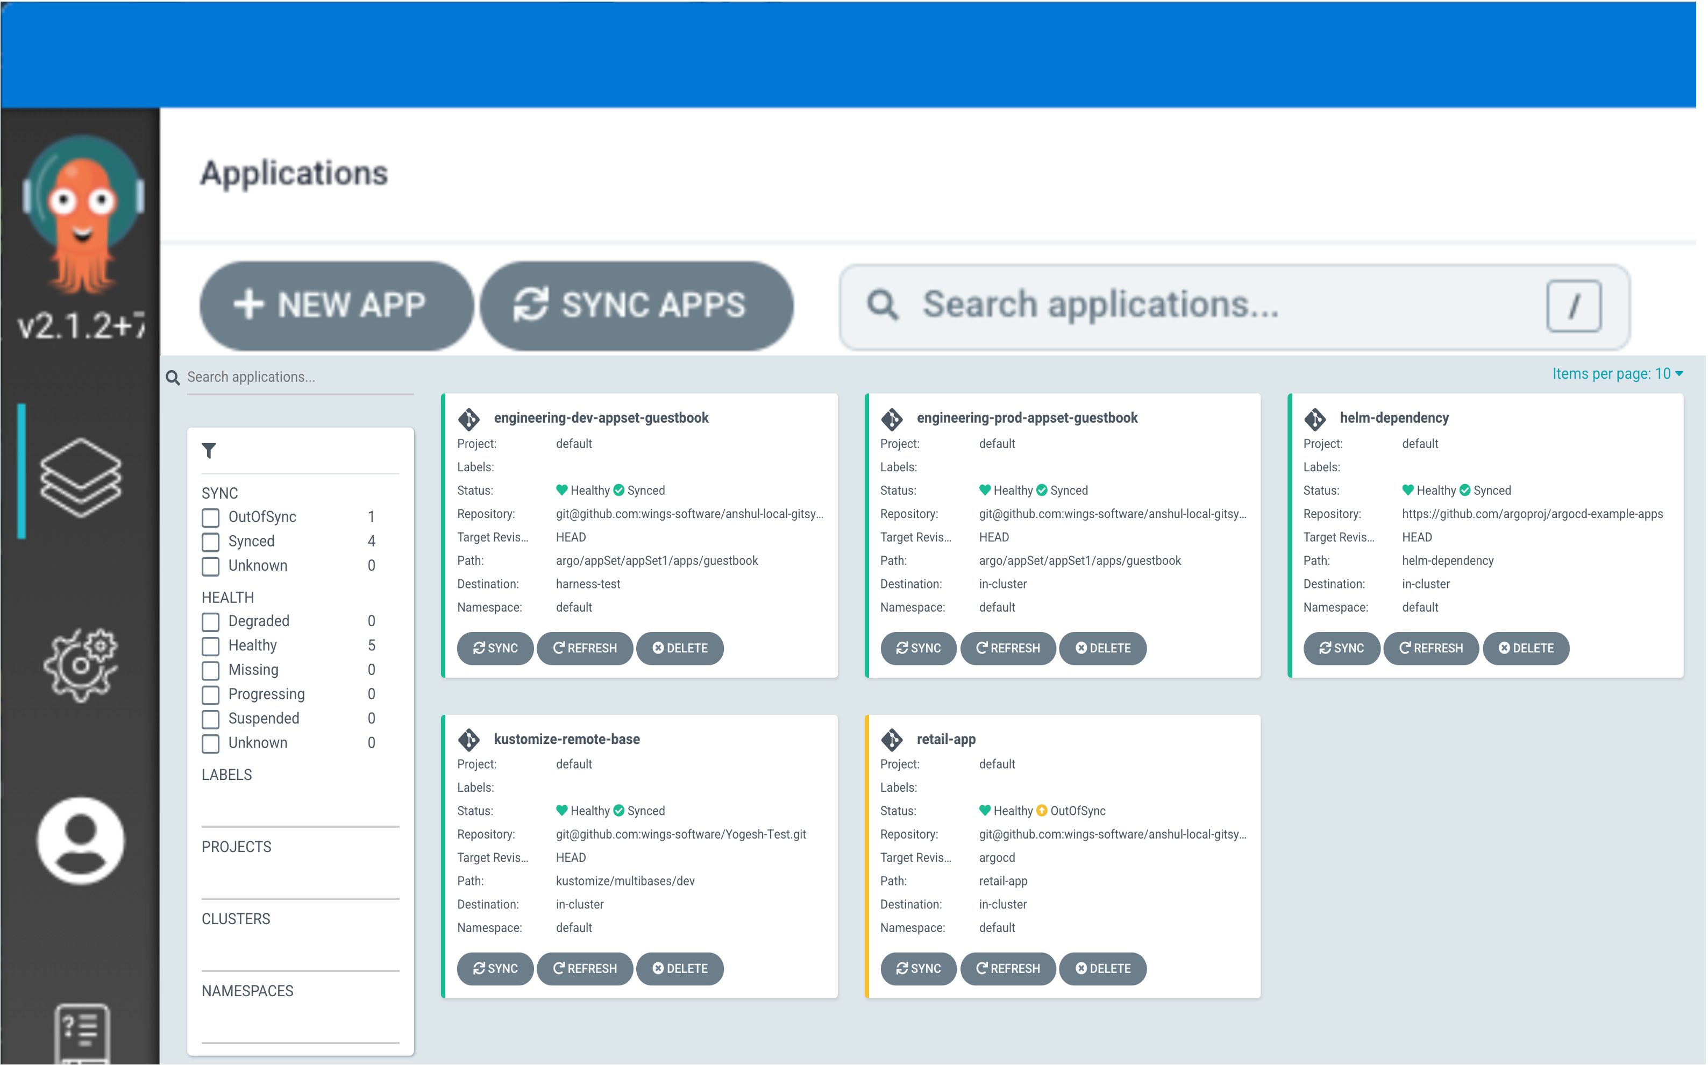
Task: Click helm-dependency repository URL argocd-example-apps
Action: click(1532, 514)
